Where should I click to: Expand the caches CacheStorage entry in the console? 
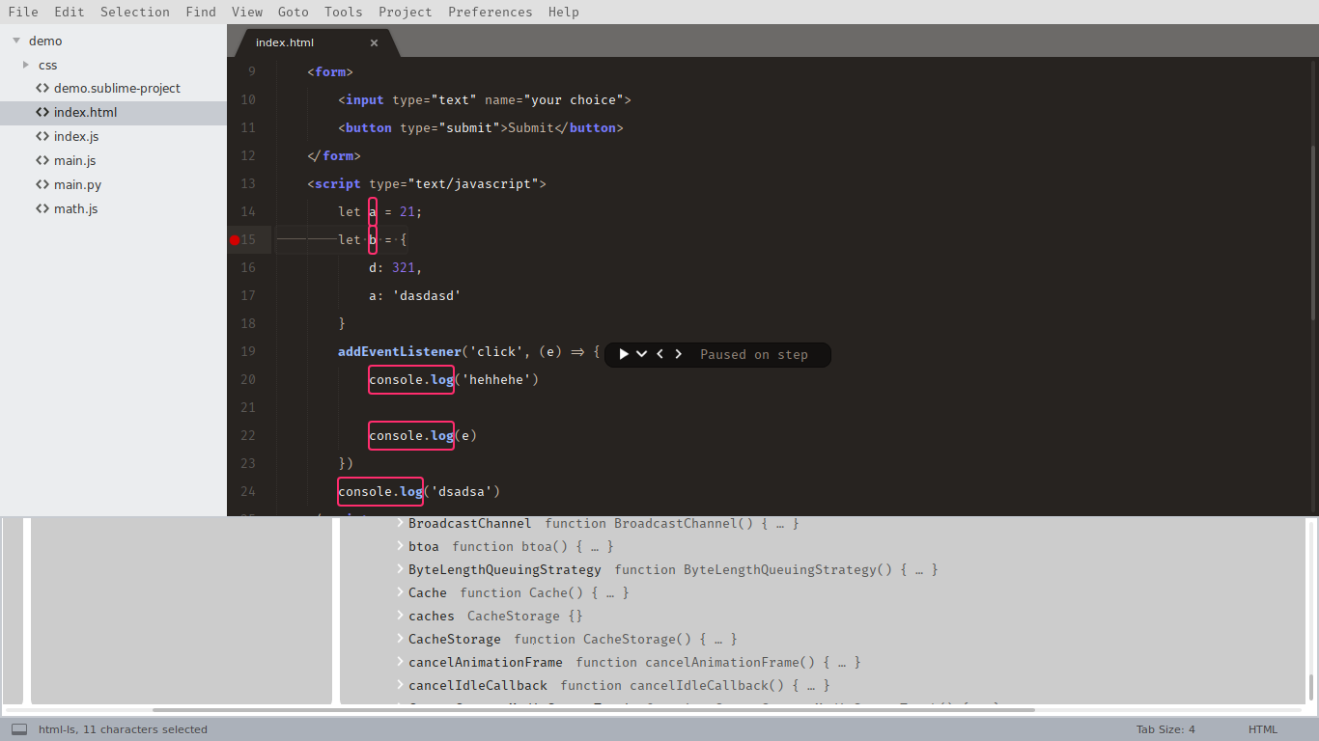(x=399, y=616)
